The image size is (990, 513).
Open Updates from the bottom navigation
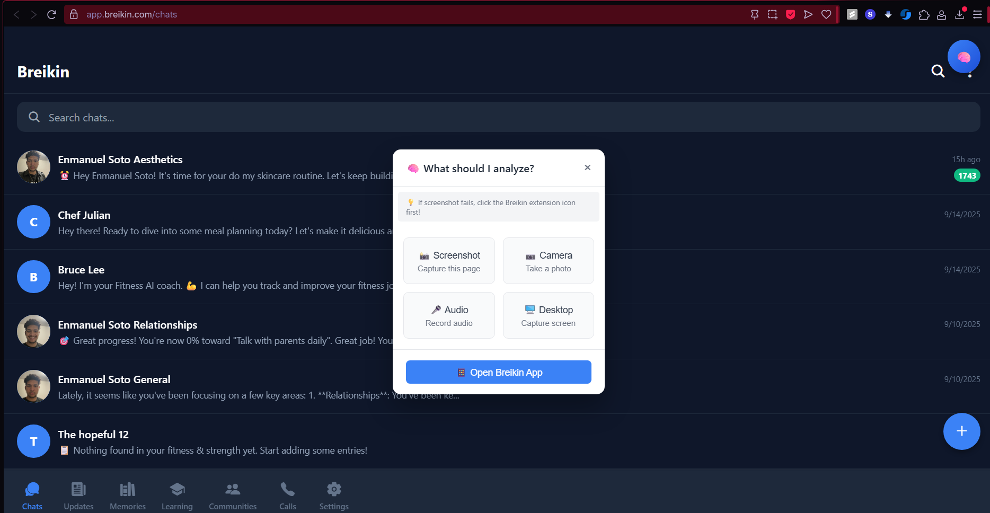pyautogui.click(x=78, y=495)
